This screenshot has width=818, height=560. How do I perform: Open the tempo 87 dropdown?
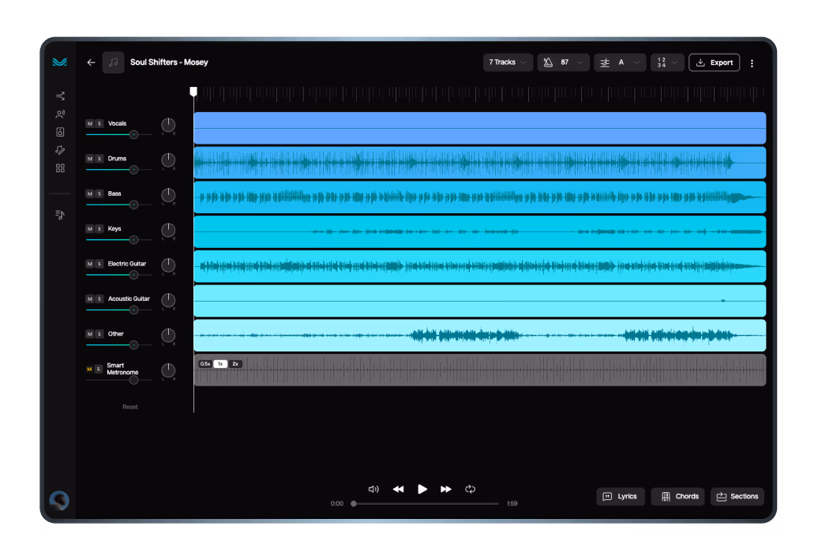pyautogui.click(x=564, y=62)
